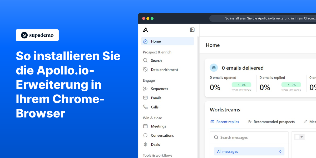This screenshot has width=316, height=158.
Task: Open Sequences in the Engage section
Action: (159, 89)
